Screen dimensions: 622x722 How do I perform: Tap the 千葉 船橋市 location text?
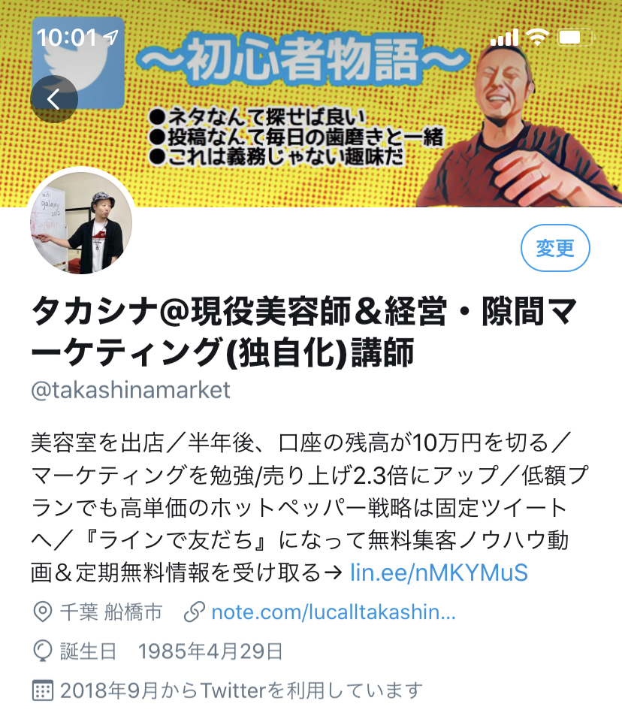[111, 612]
